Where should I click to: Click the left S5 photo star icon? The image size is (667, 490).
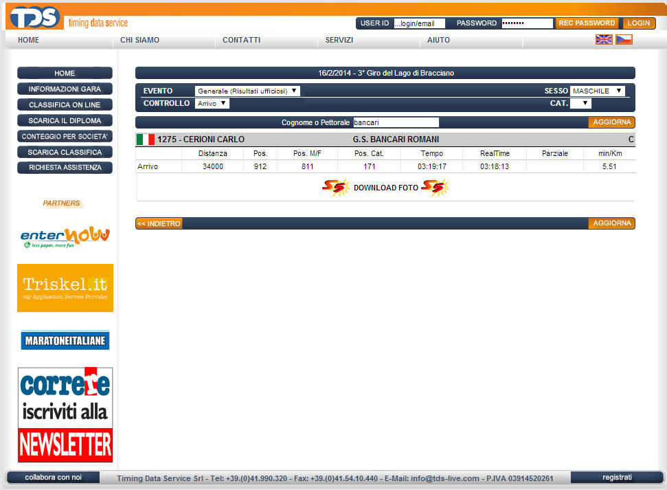tap(336, 188)
